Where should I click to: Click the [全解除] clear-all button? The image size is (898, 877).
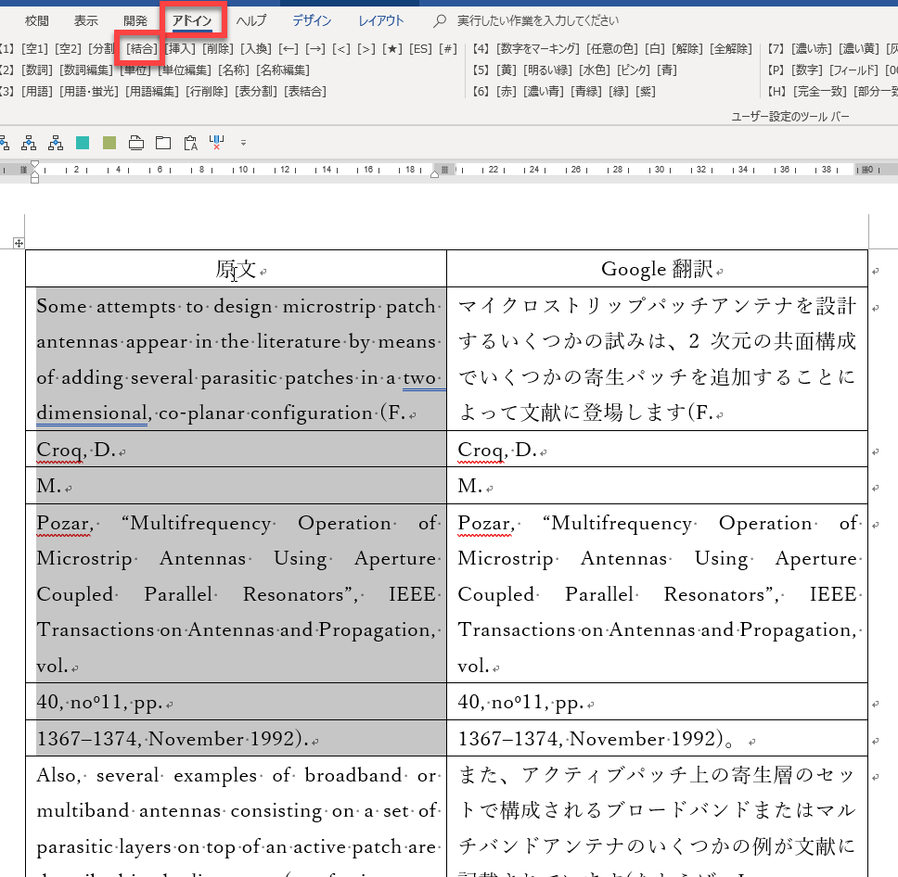tap(731, 48)
